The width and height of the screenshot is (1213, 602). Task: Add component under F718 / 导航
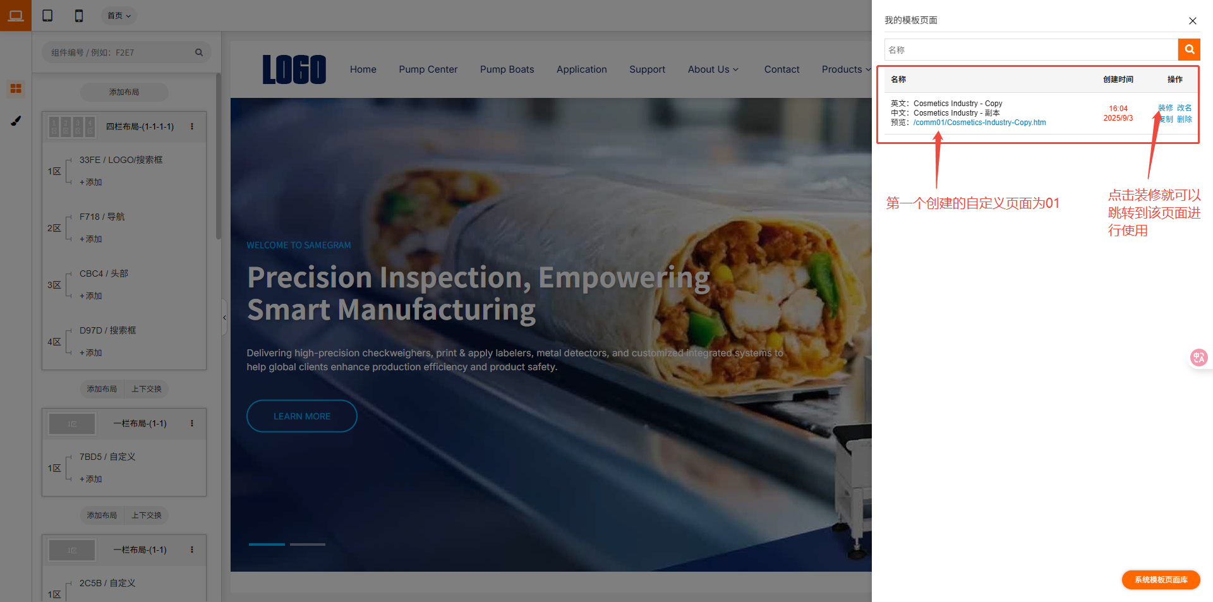(91, 239)
